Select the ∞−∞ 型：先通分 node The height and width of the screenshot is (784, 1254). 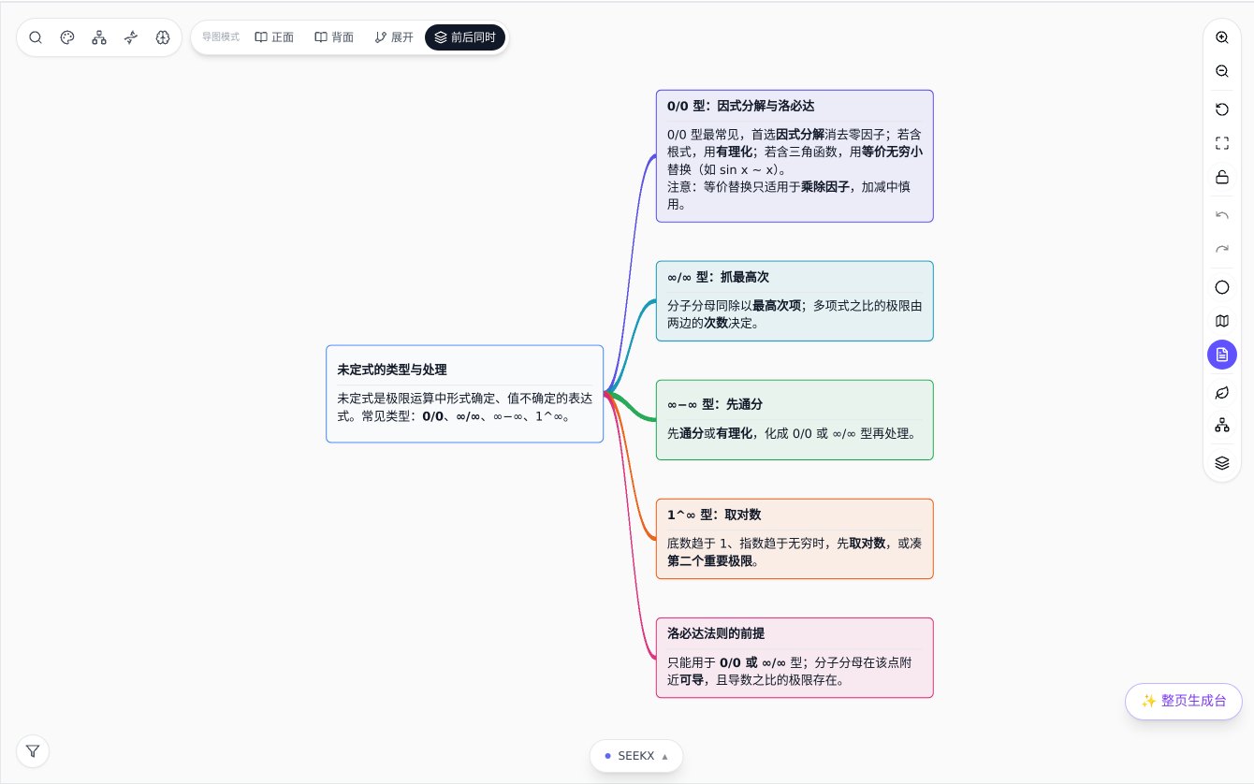[795, 420]
